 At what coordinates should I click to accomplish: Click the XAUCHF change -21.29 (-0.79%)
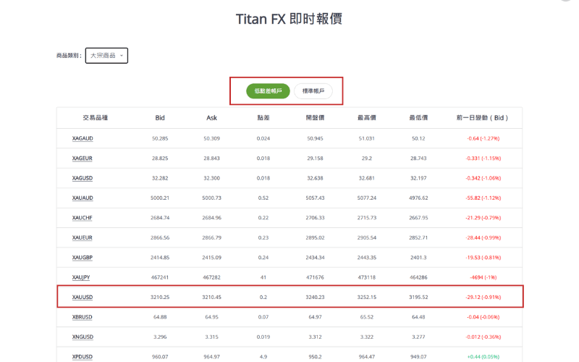483,218
